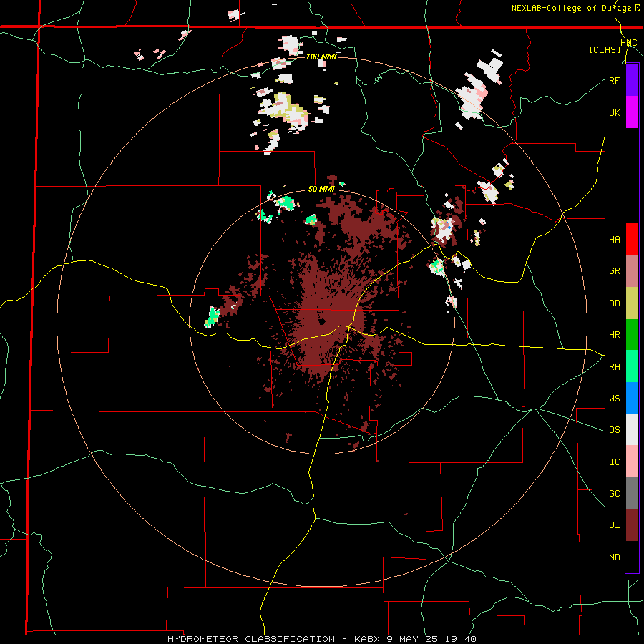
Task: Click the 'UK' legend label
Action: [x=614, y=112]
